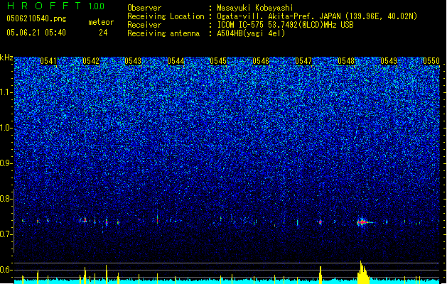Click the 'meteor' label
Screen dimensions: 447x284
pyautogui.click(x=101, y=22)
